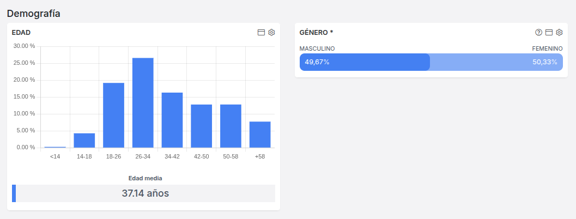Click the Edad media label
Screen dimensions: 576x219
pyautogui.click(x=145, y=178)
